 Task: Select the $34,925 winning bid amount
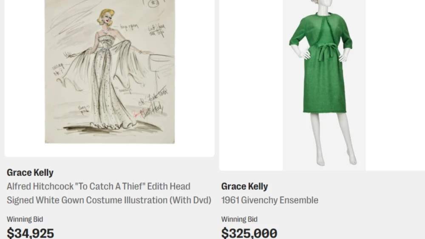(31, 233)
